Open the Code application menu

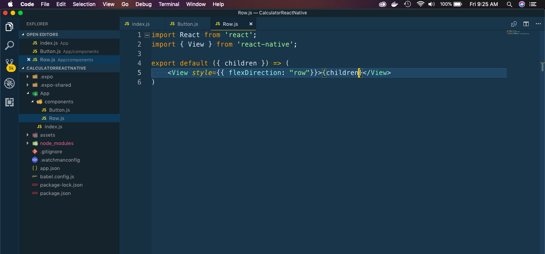coord(27,4)
